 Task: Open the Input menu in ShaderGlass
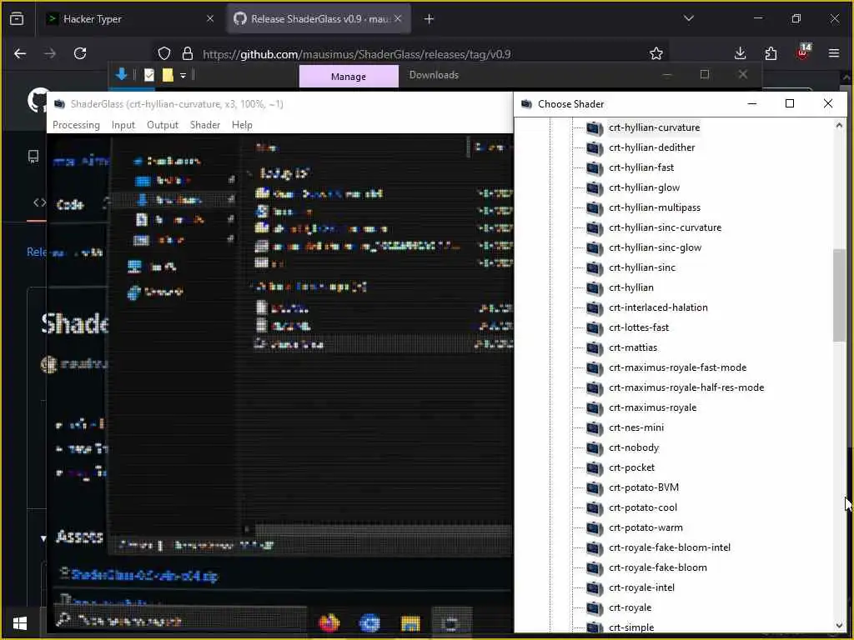click(123, 125)
